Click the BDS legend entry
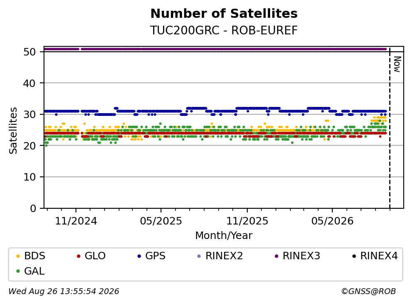Viewport: 412px width, 304px height. point(30,256)
